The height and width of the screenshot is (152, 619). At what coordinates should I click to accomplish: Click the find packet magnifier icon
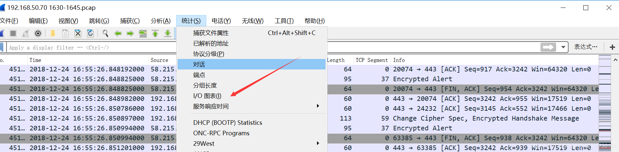pyautogui.click(x=105, y=33)
